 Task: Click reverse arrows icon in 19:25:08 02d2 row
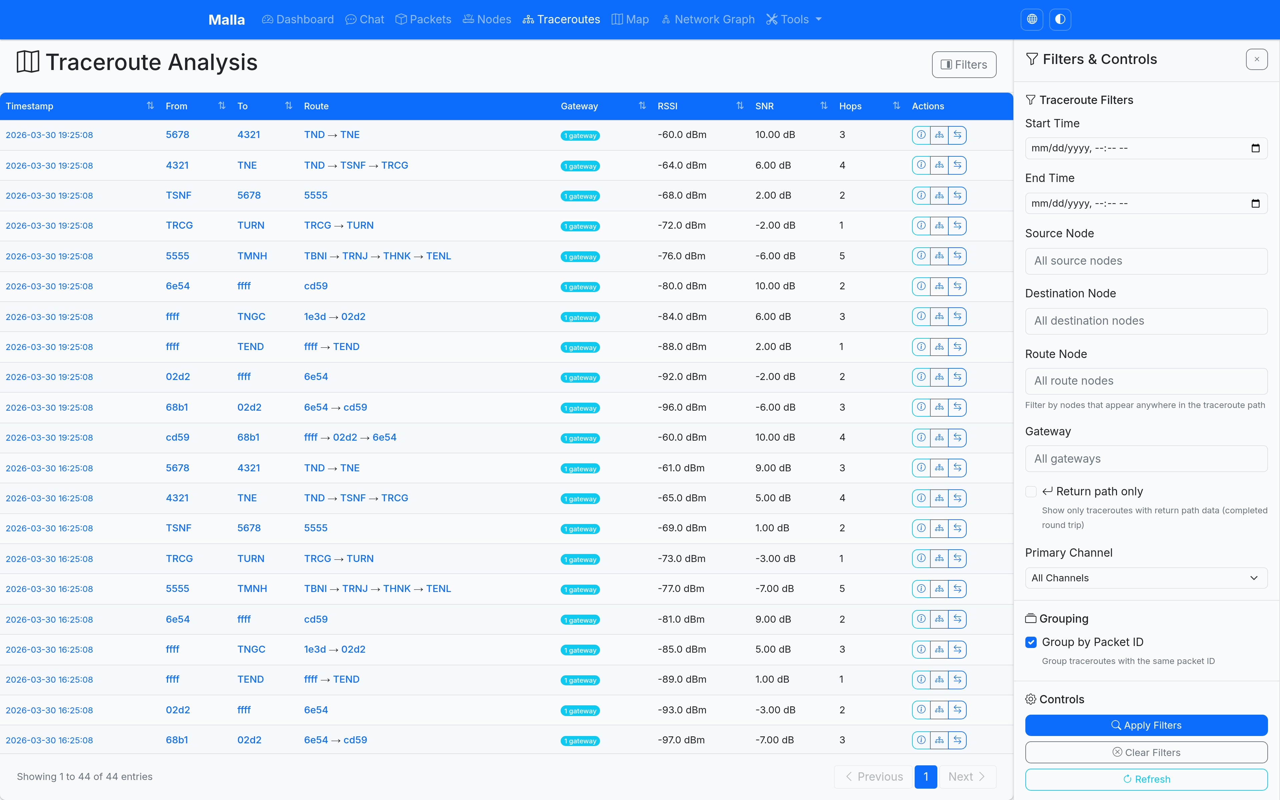click(x=957, y=377)
